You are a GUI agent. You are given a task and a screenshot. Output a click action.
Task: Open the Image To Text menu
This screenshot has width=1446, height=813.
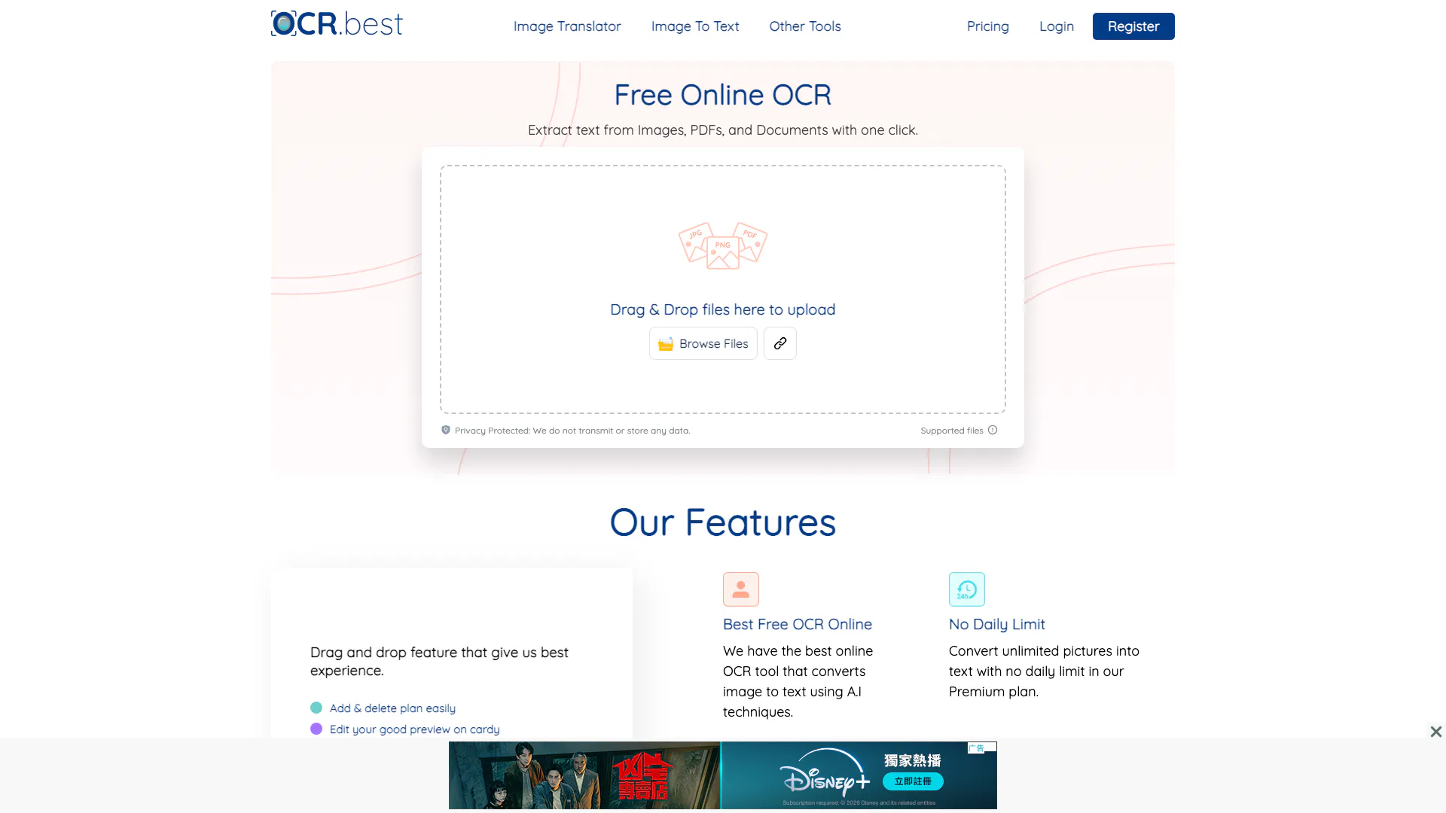click(x=694, y=26)
